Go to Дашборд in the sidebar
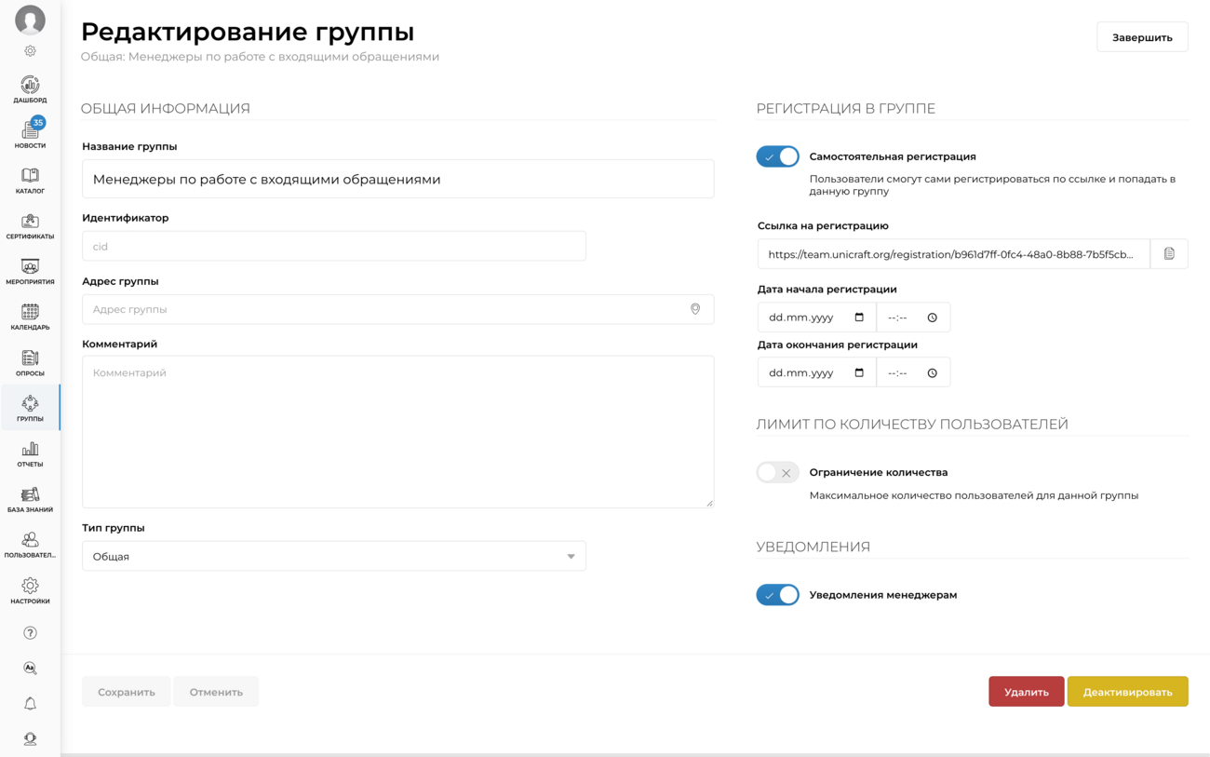The image size is (1210, 757). 30,89
